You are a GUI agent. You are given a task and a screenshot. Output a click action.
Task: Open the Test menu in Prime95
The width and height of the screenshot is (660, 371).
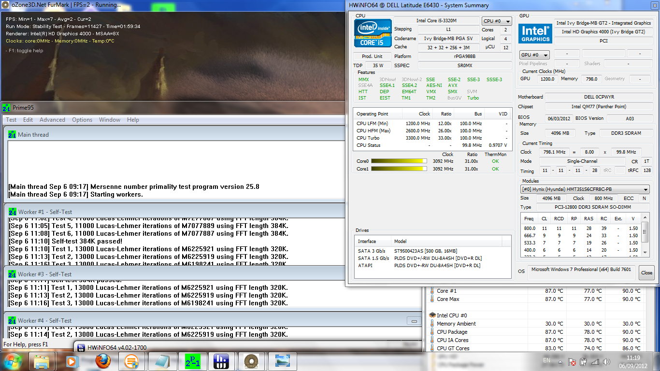point(11,120)
